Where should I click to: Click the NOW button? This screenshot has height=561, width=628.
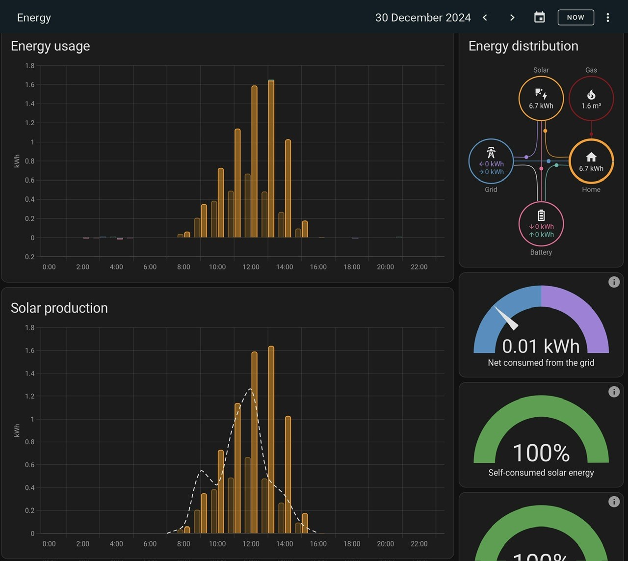(x=576, y=18)
